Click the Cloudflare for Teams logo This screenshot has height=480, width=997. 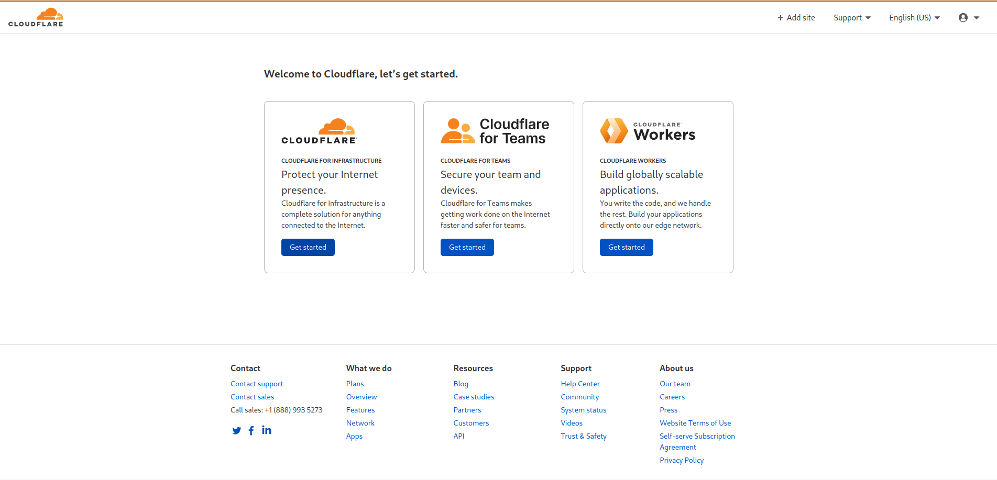click(495, 131)
